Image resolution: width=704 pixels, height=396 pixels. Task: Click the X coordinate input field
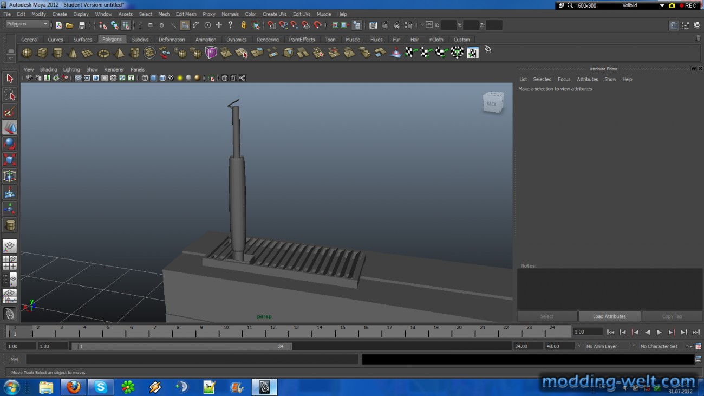click(x=448, y=25)
